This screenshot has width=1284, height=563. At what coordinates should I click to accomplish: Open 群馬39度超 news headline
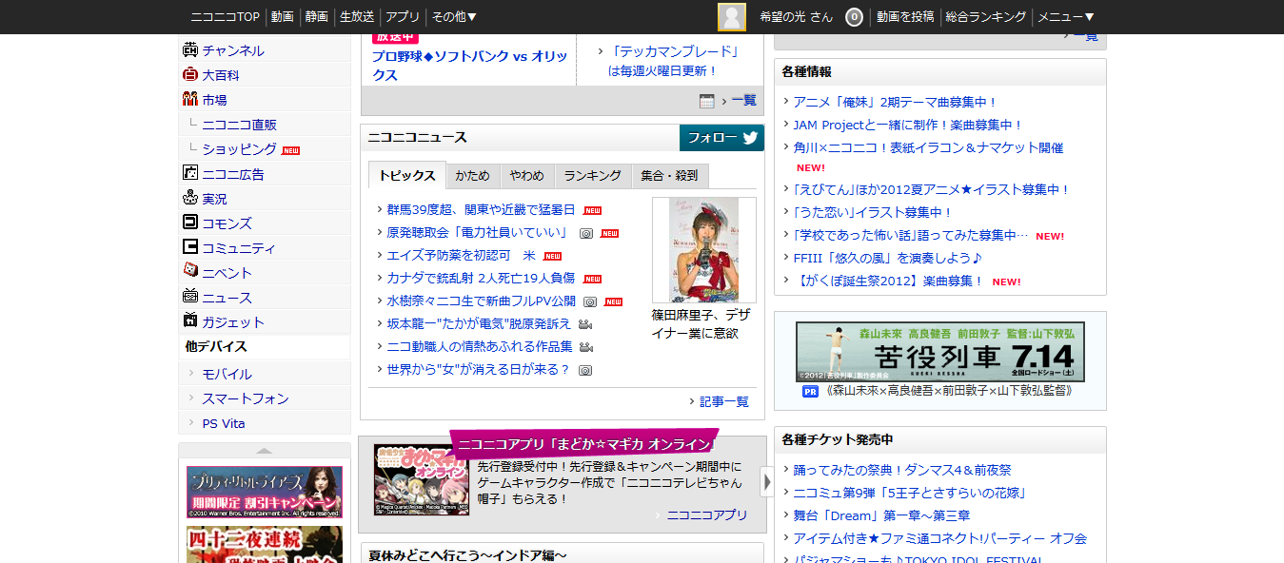point(481,209)
